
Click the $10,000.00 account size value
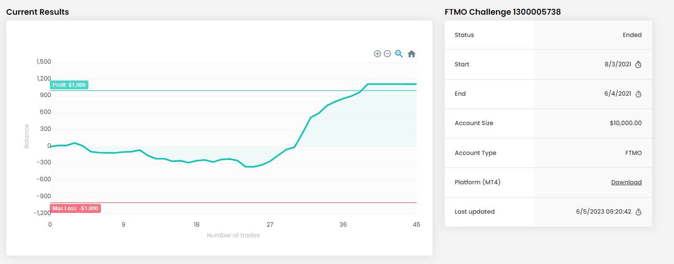tap(625, 123)
